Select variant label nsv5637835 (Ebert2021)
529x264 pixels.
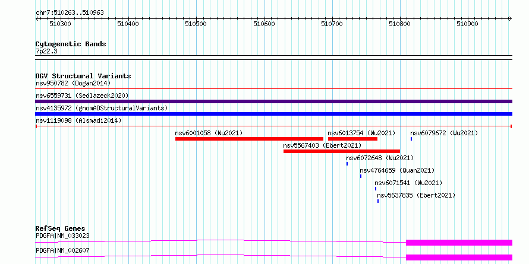point(416,195)
